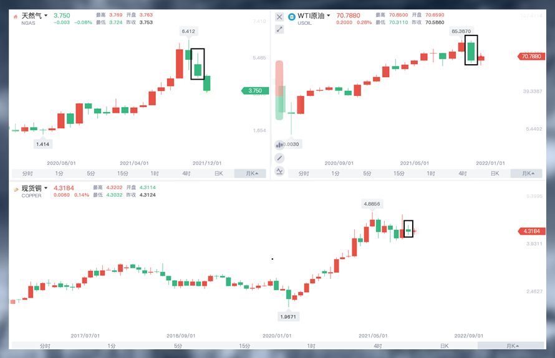Click the copper symbol icon
Screen dimensions: 555x358
[16, 189]
